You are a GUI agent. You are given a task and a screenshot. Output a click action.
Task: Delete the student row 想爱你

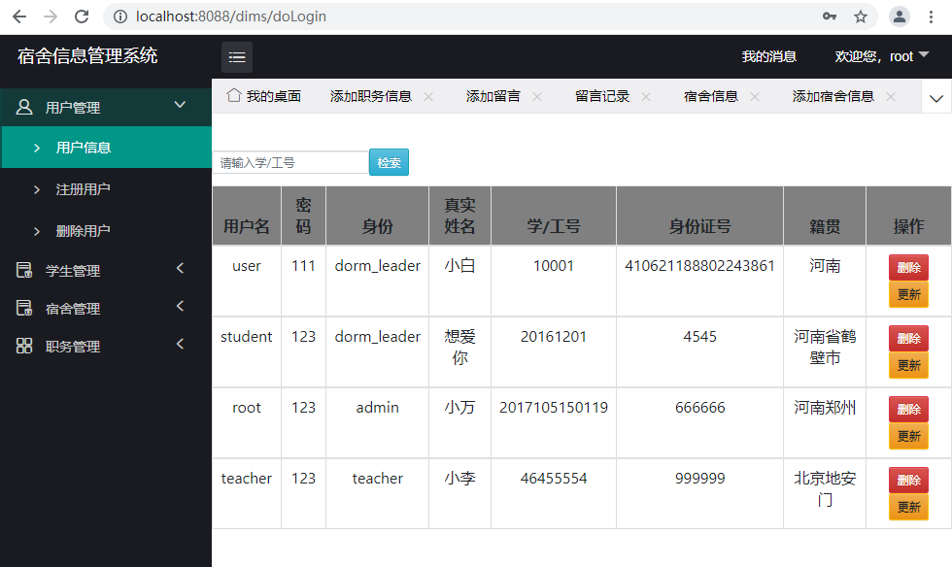pos(908,338)
